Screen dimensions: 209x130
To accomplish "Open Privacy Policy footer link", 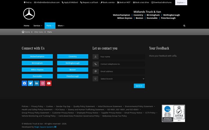I will pos(37,106).
